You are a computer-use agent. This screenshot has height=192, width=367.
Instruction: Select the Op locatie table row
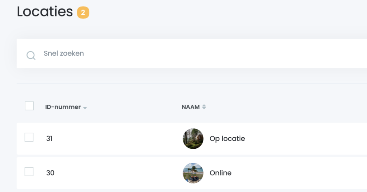coord(287,139)
